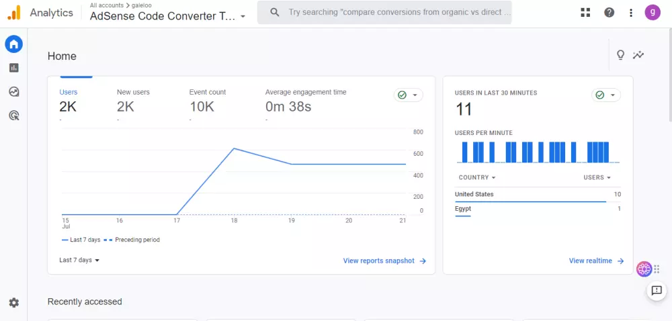Screen dimensions: 672x321
Task: Open the Explore icon in sidebar
Action: coord(13,92)
